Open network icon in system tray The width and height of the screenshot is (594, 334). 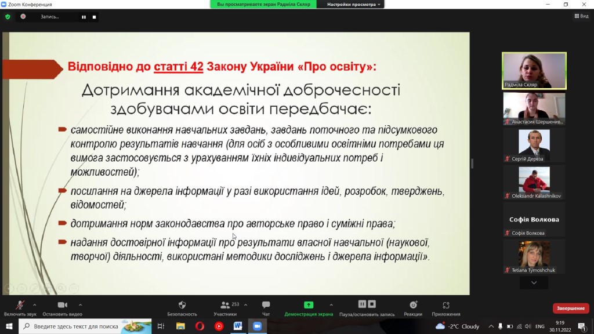pos(519,326)
